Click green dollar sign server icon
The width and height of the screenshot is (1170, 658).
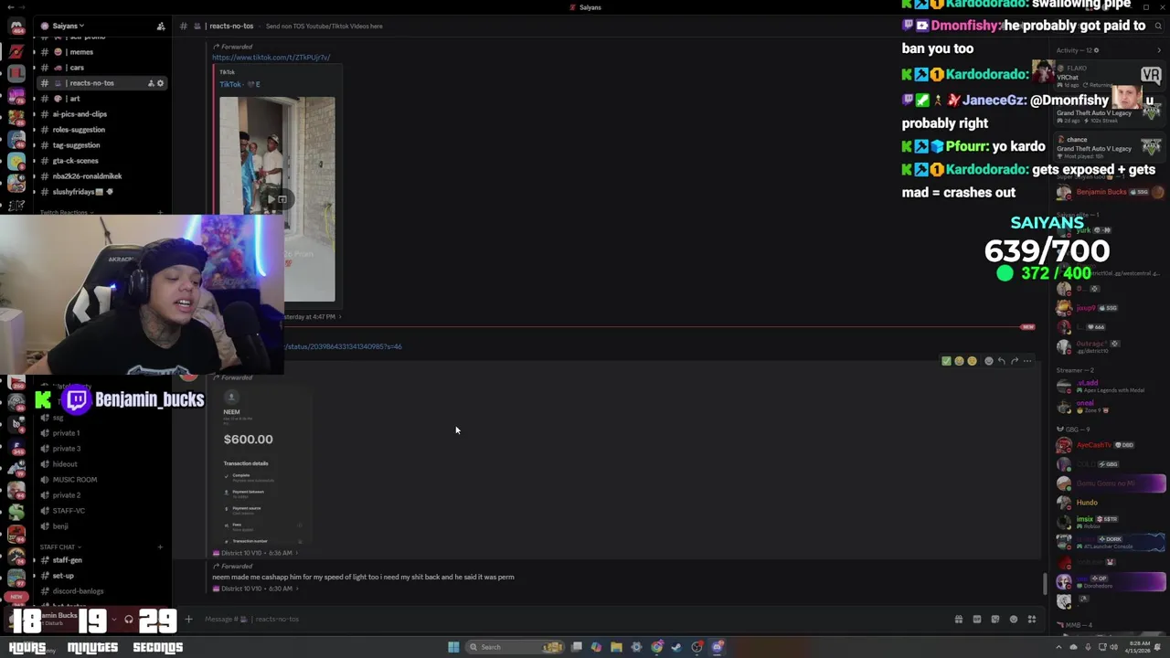[16, 512]
